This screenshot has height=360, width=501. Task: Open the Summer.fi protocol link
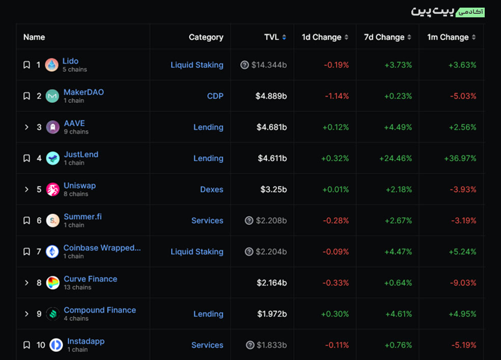pos(83,216)
